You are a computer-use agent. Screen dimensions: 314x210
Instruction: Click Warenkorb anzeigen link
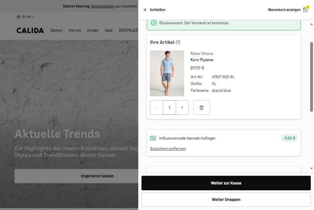click(284, 10)
